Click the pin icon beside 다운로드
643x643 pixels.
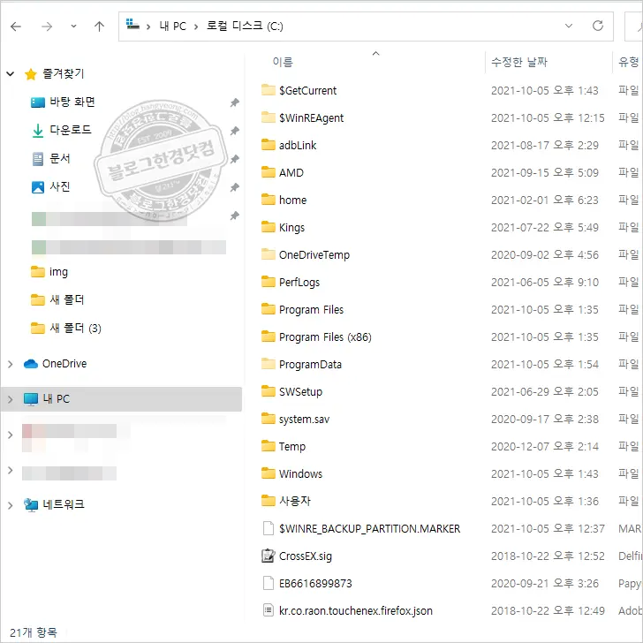click(234, 131)
